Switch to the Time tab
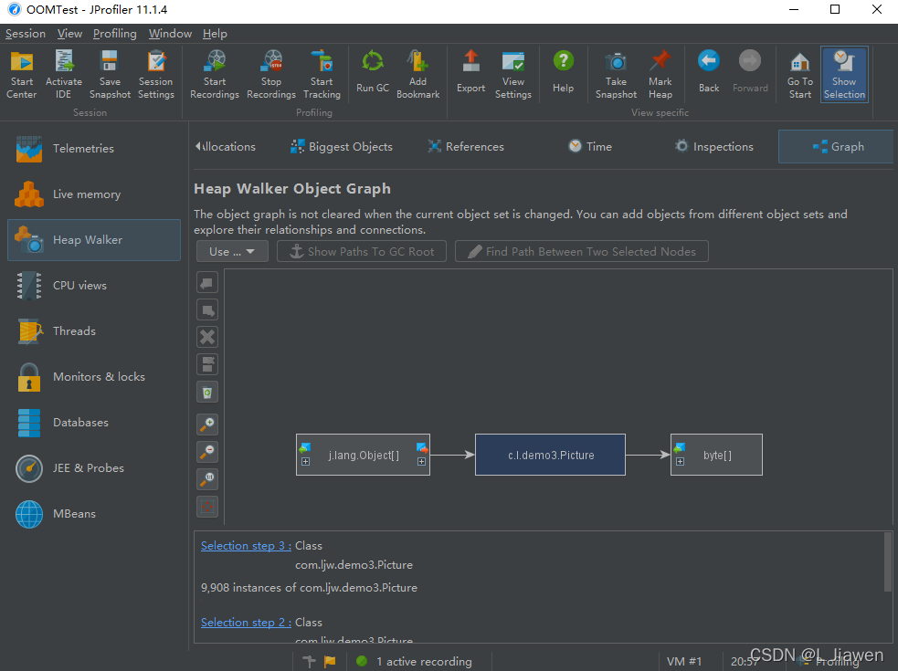The image size is (898, 671). (590, 147)
